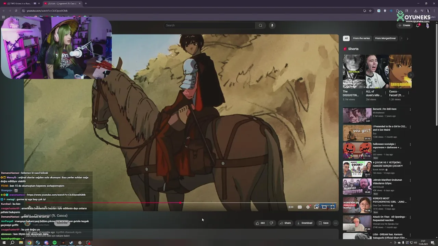Open I Pretended to Be a Girl in CS2 thumbnail
The width and height of the screenshot is (438, 246).
coord(357,133)
